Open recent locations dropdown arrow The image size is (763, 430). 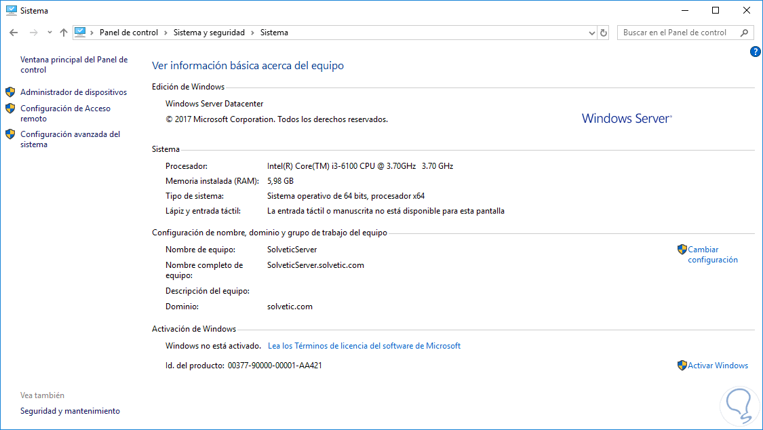tap(50, 33)
